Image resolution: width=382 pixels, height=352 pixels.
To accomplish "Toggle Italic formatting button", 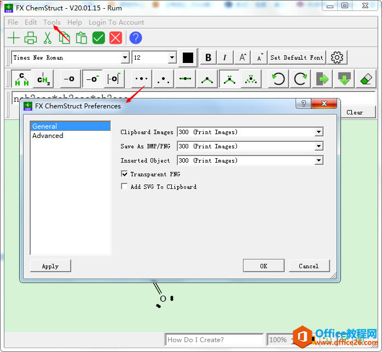I will coord(225,57).
